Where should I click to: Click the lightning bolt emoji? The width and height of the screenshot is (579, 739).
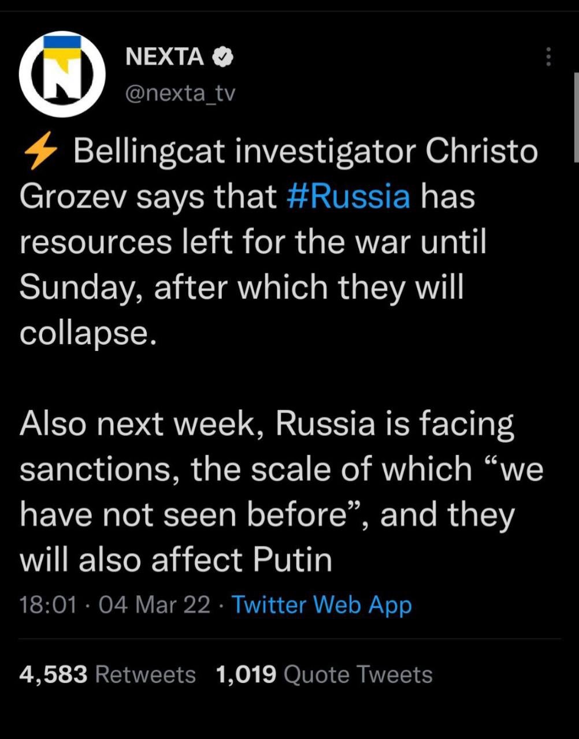pyautogui.click(x=40, y=152)
